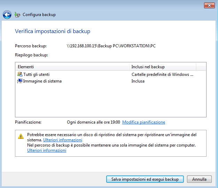This screenshot has width=218, height=188.
Task: Click Salva impostazioni ed esegui backup
Action: point(145,179)
